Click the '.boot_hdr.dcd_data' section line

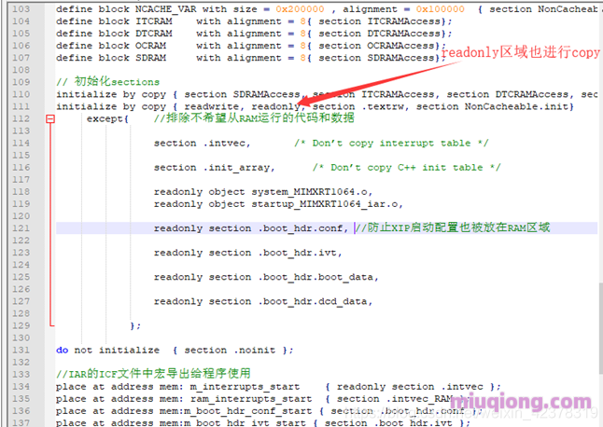point(263,301)
